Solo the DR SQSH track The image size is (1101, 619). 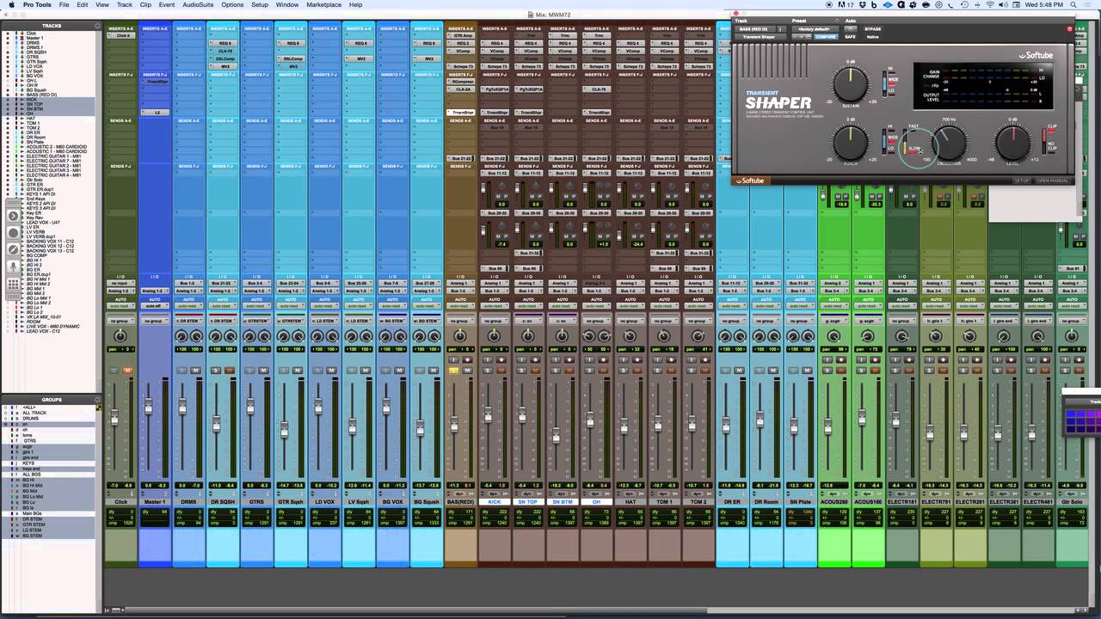coord(217,371)
